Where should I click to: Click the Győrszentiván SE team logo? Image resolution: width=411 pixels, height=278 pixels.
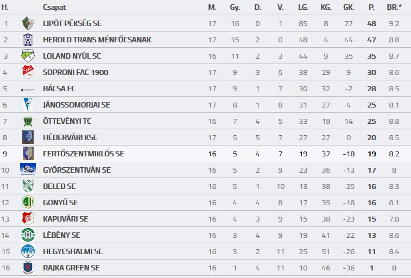tap(28, 170)
